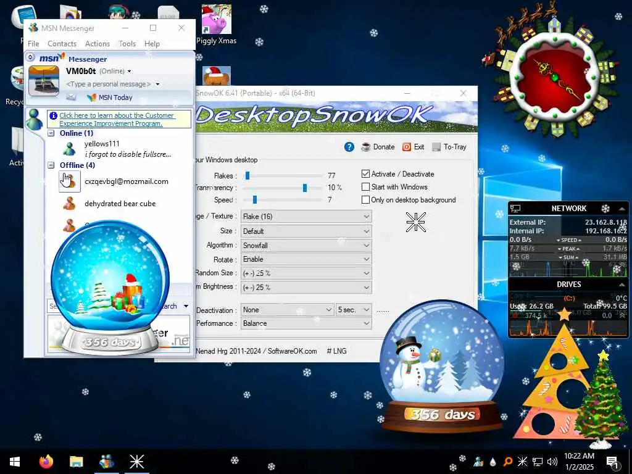Open the notification center icon
Screen dimensions: 632x474
[x=612, y=462]
